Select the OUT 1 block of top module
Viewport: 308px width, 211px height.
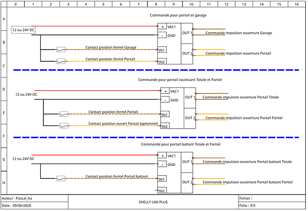click(187, 33)
